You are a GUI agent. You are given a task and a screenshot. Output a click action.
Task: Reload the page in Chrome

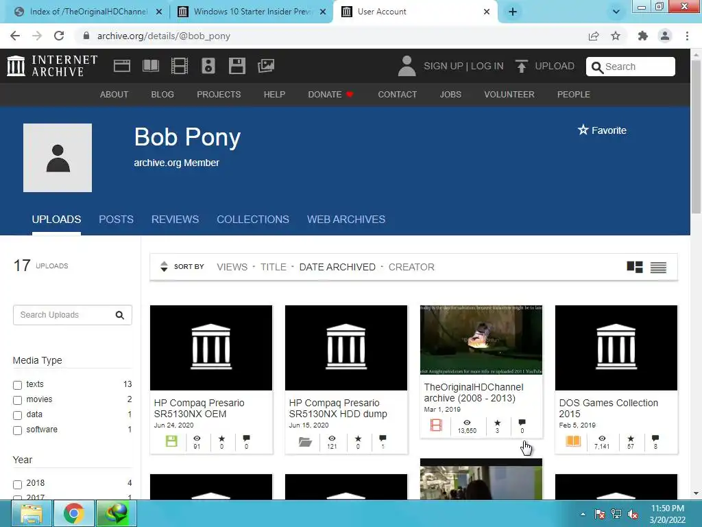point(59,36)
